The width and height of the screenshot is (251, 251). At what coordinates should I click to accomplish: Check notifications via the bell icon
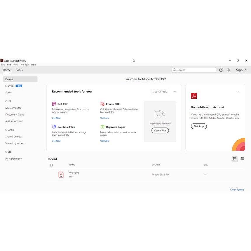coord(229,70)
